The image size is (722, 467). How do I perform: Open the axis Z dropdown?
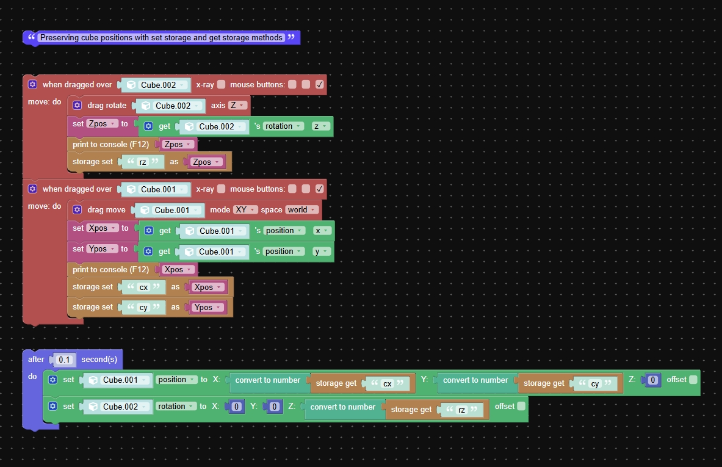(237, 106)
